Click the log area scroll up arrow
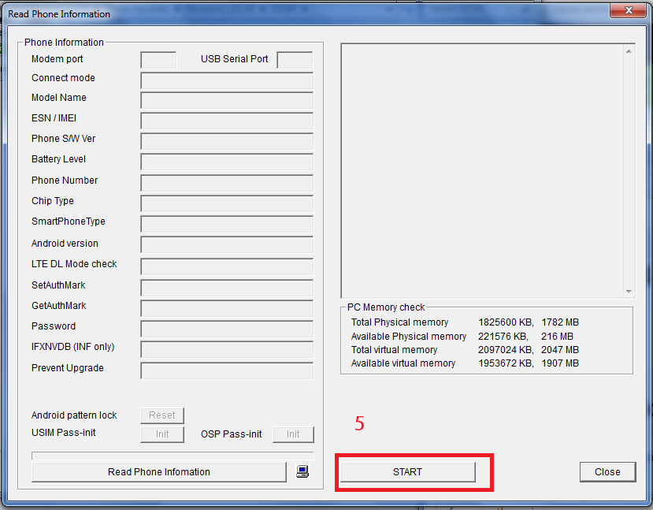 coord(629,51)
